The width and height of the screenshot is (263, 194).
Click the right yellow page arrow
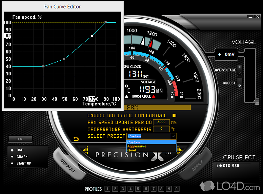click(x=179, y=150)
